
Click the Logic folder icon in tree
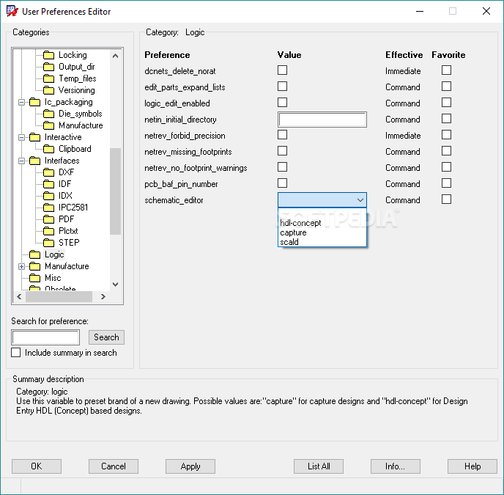[x=35, y=254]
